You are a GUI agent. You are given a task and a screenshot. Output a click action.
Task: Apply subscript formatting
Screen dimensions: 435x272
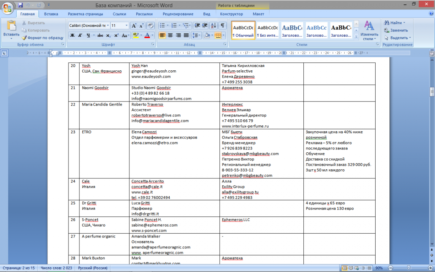pos(108,35)
